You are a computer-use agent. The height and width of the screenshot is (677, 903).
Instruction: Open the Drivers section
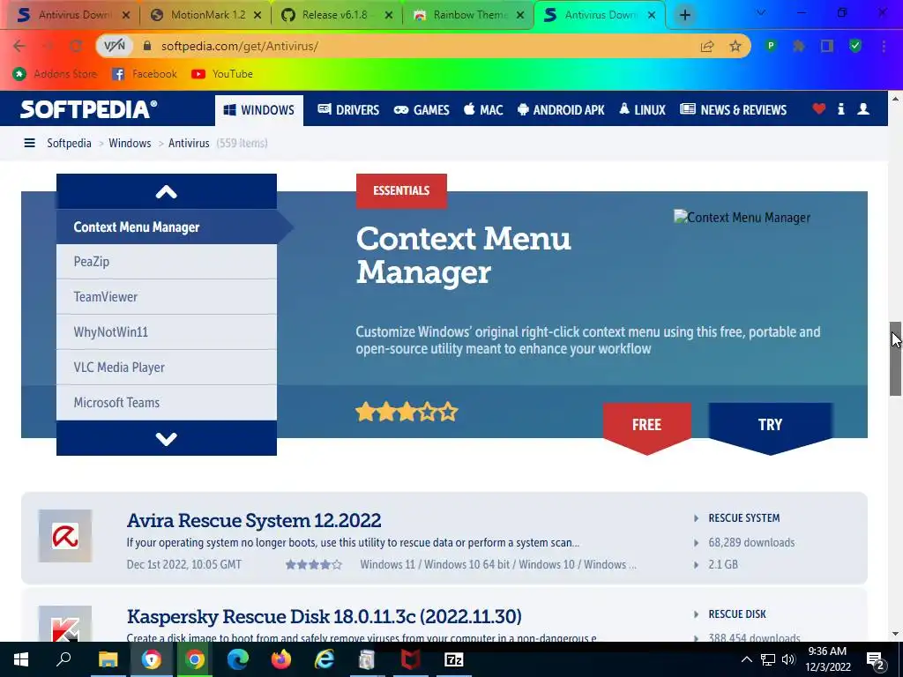tap(348, 109)
